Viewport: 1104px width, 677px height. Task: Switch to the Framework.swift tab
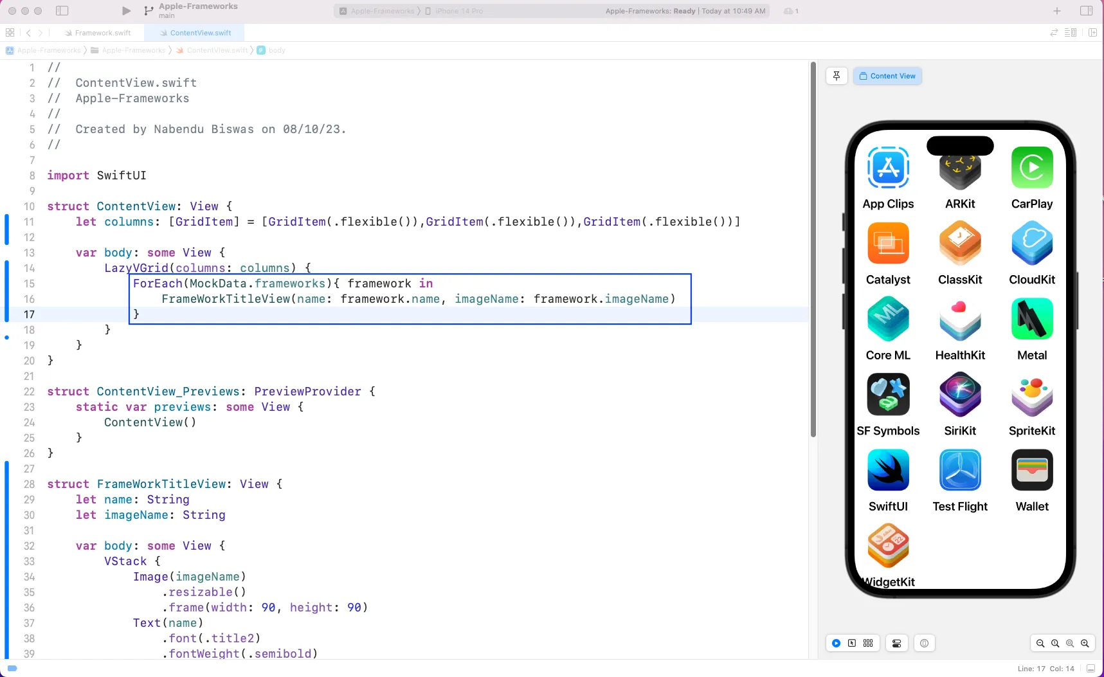click(x=98, y=33)
